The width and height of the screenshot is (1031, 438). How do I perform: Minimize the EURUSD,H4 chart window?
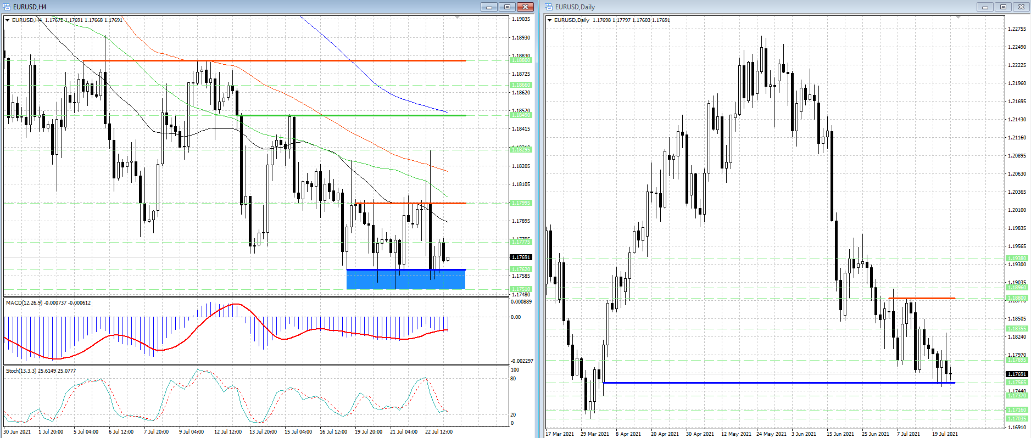(489, 7)
